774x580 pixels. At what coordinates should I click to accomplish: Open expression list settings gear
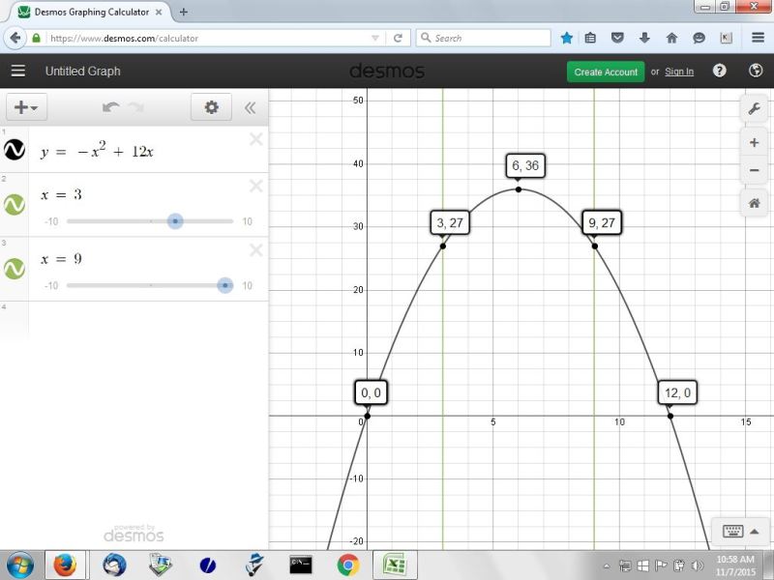click(211, 107)
